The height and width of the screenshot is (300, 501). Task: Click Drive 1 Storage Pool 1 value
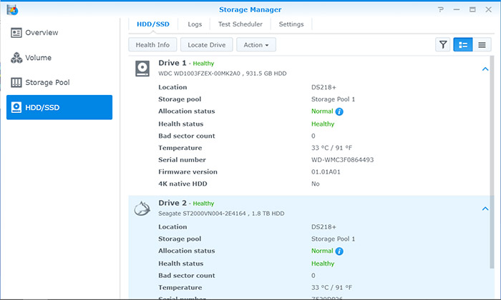click(333, 99)
